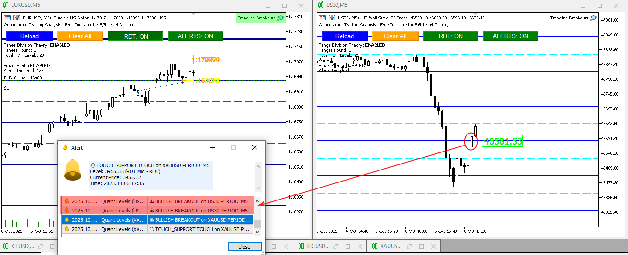Click the orange Clear All button on the EURUSD chart

coord(80,36)
